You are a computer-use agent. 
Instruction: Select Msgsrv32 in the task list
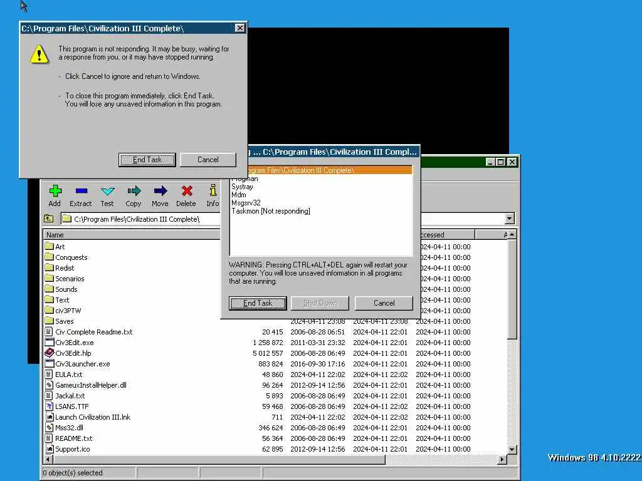tap(246, 203)
